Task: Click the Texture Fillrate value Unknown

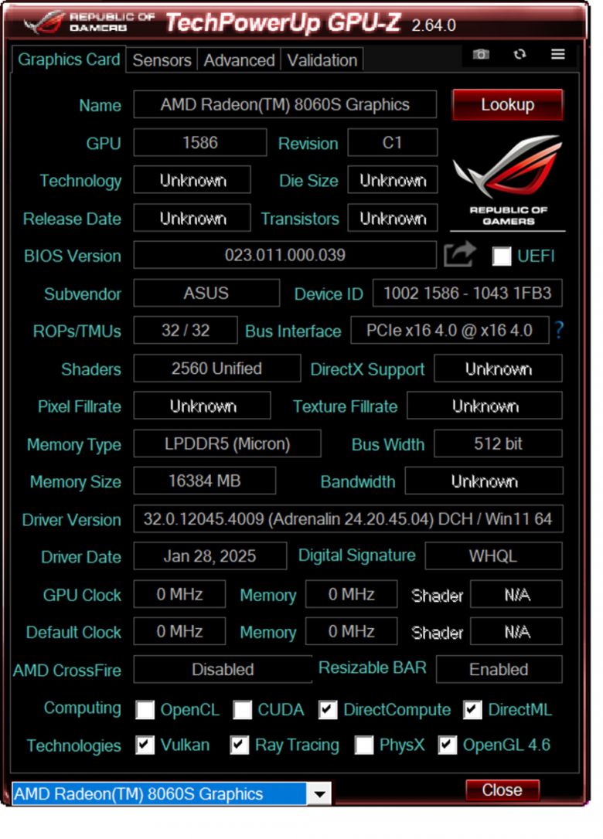Action: pos(485,406)
